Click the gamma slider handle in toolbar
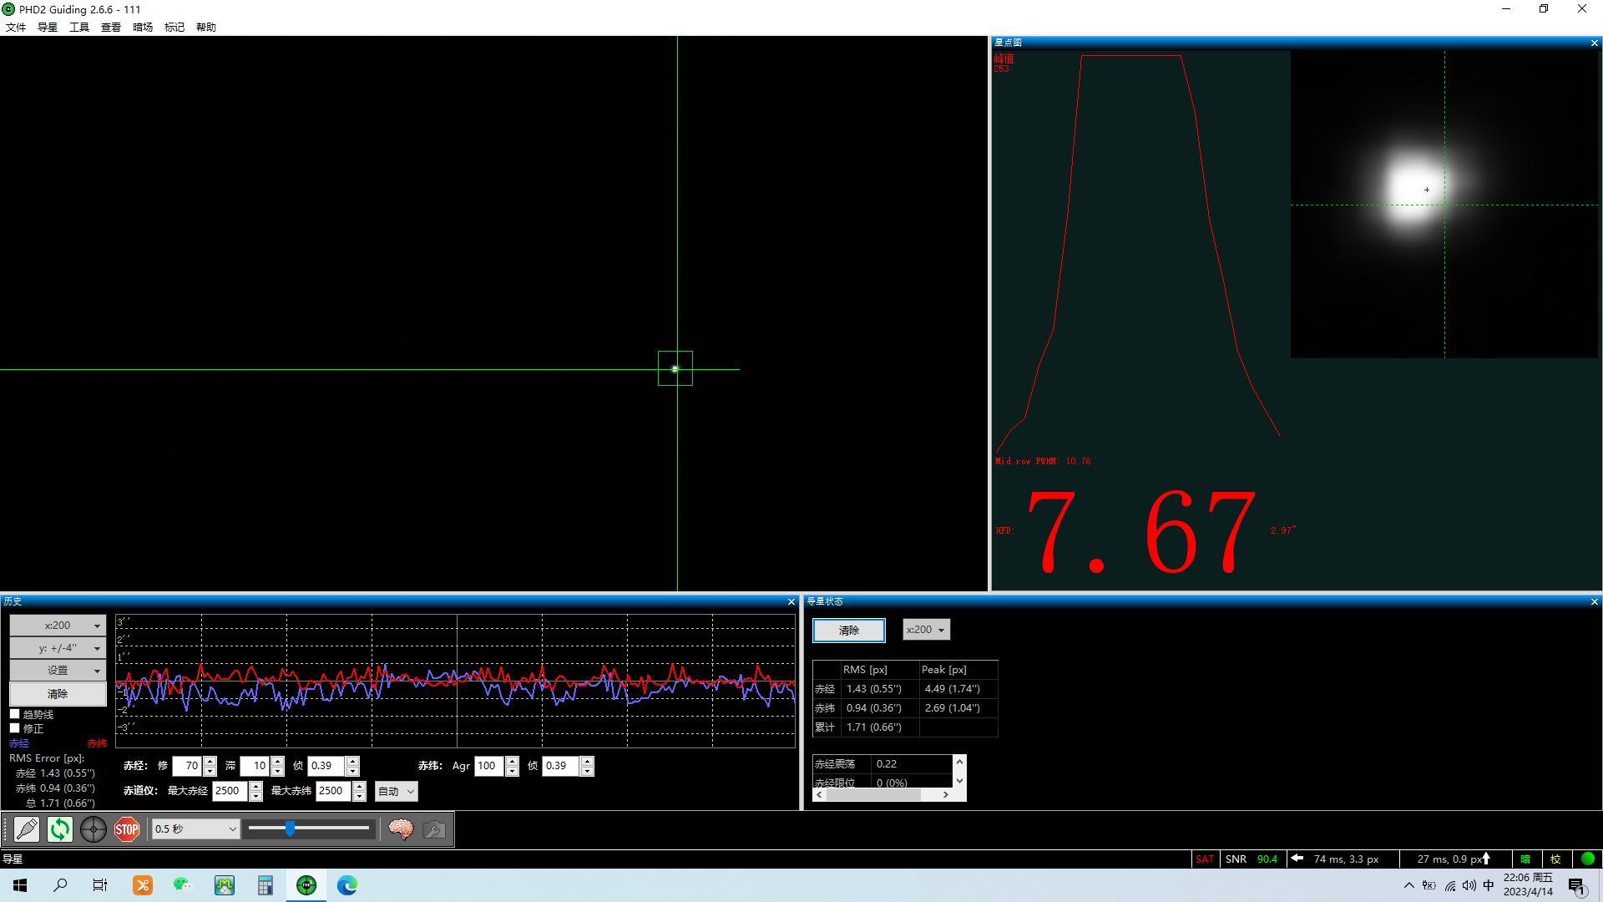This screenshot has height=902, width=1603. click(x=290, y=829)
